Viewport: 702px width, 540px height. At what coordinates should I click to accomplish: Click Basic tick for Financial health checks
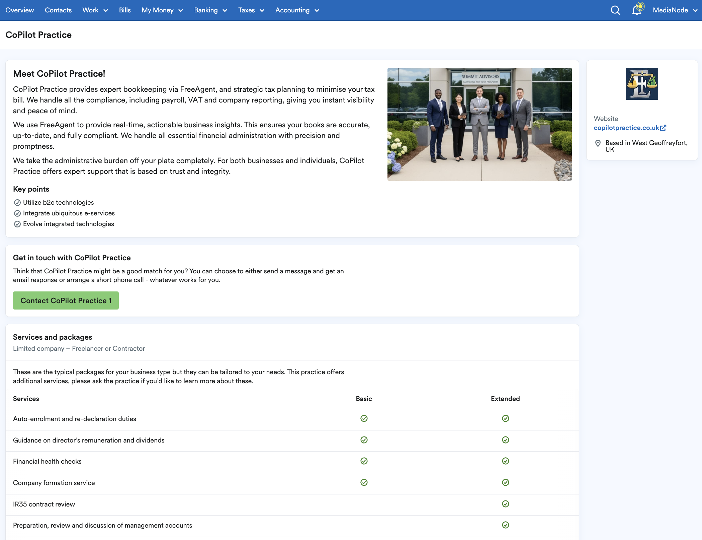[364, 461]
